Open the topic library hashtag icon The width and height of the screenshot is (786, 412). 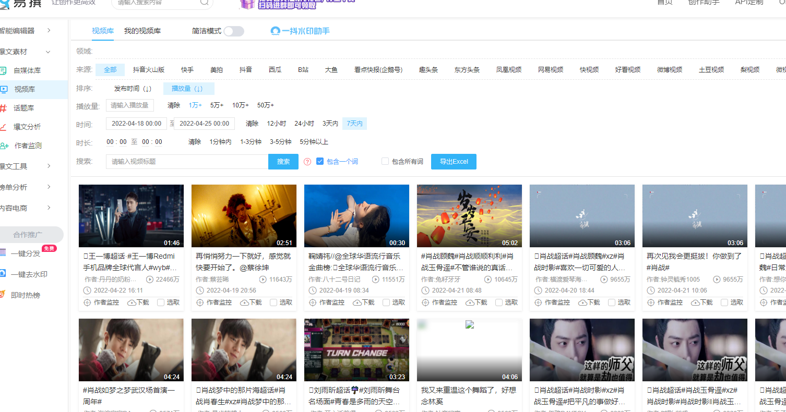pyautogui.click(x=3, y=108)
